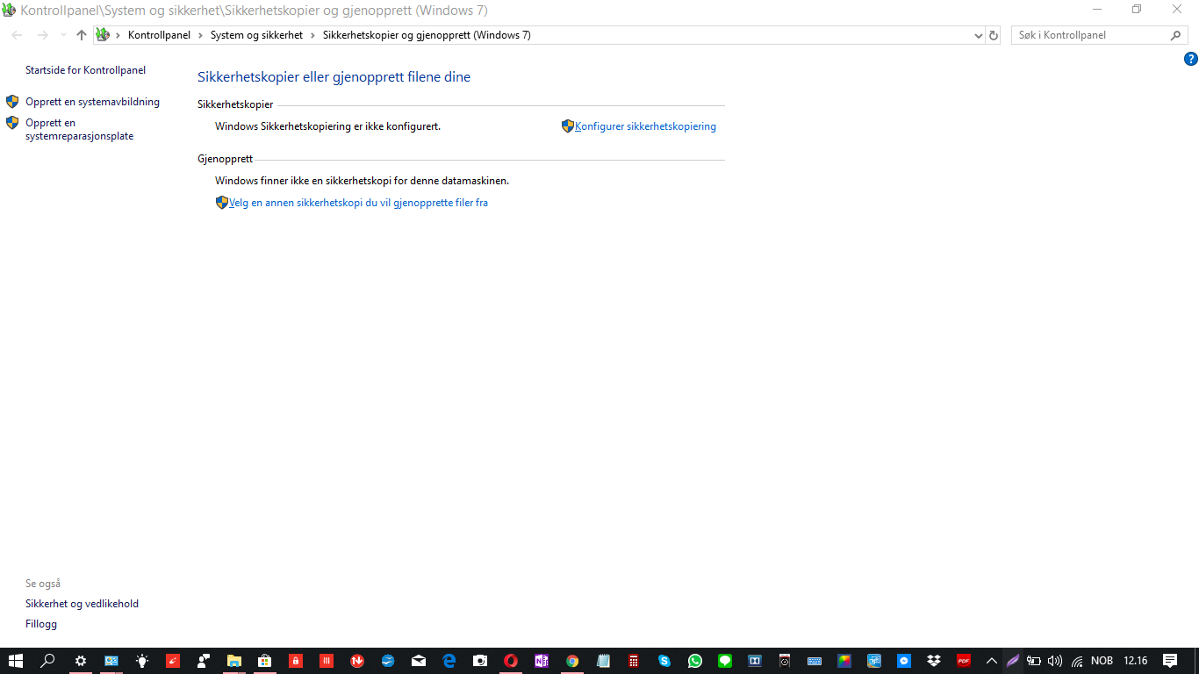
Task: Click the volume speaker tray icon
Action: (1055, 661)
